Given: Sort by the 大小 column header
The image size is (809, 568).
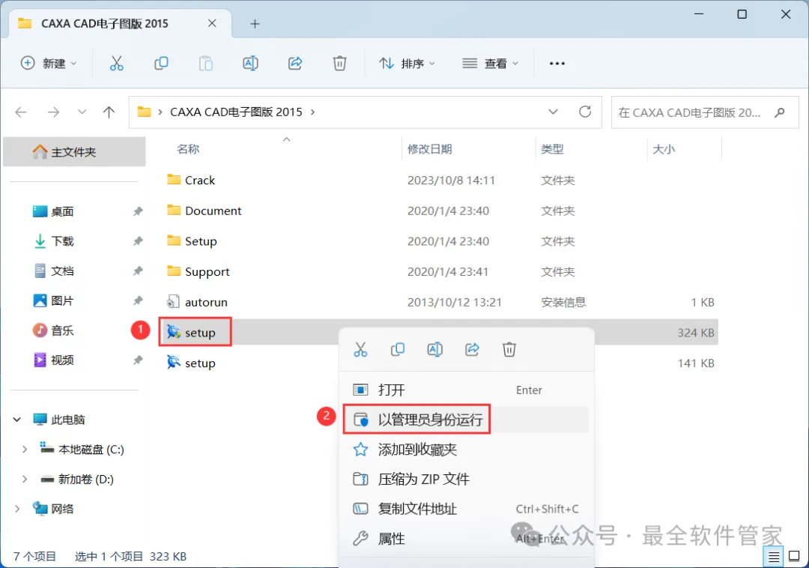Looking at the screenshot, I should pos(664,149).
